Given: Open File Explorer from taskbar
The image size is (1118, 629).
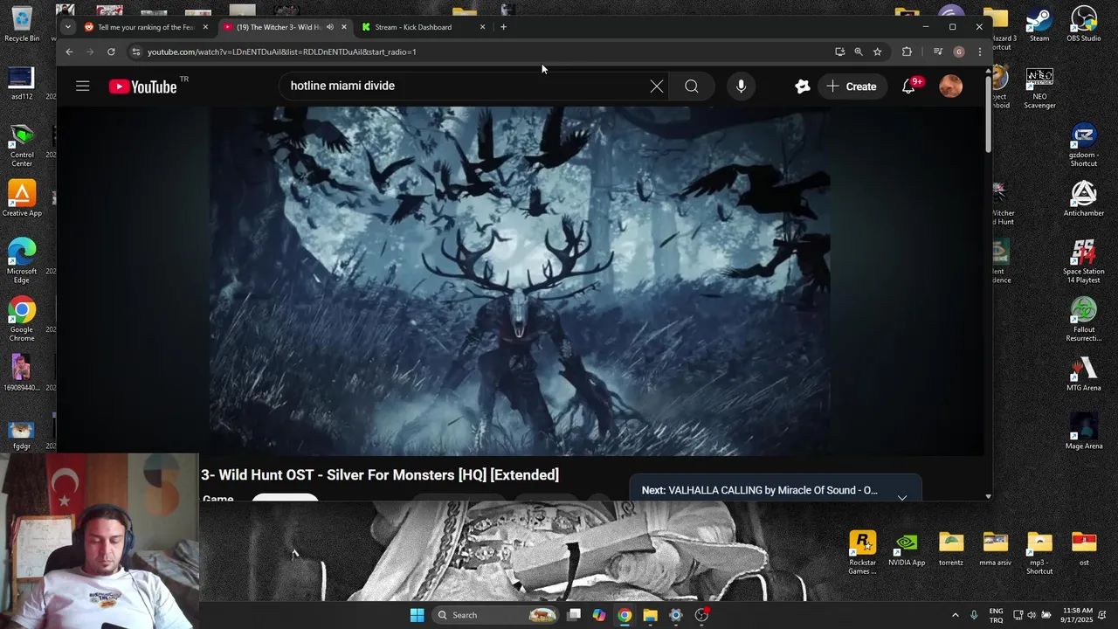Looking at the screenshot, I should 650,615.
